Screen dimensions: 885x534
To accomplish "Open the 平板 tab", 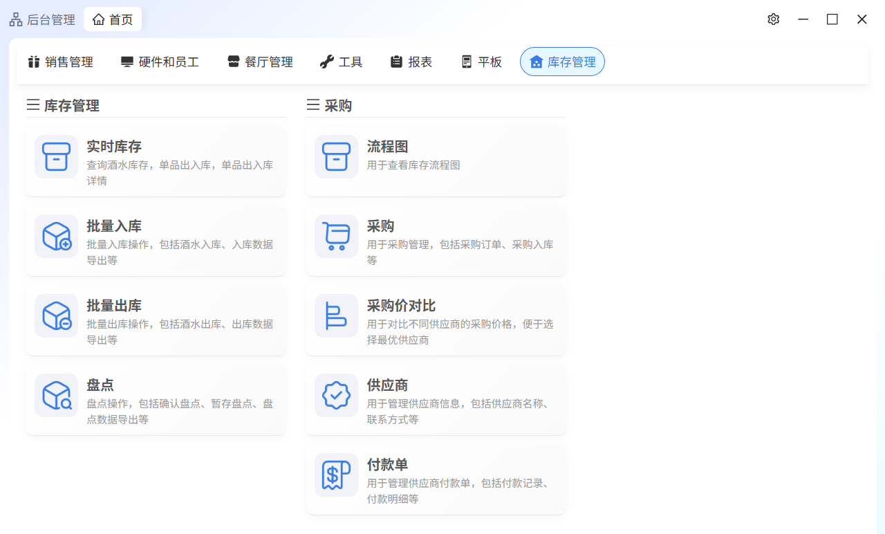I will tap(481, 62).
